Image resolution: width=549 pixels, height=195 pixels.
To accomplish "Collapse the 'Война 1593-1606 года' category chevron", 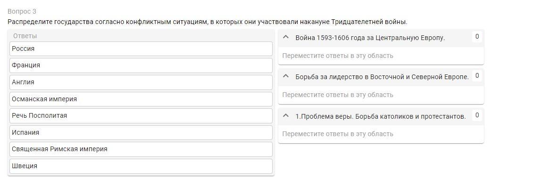I will pyautogui.click(x=285, y=37).
